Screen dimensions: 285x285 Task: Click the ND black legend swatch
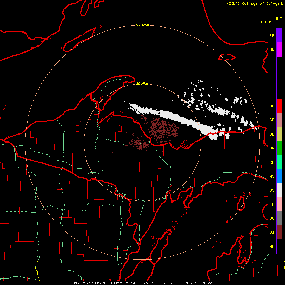[x=280, y=246]
